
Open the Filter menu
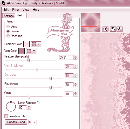[16, 10]
